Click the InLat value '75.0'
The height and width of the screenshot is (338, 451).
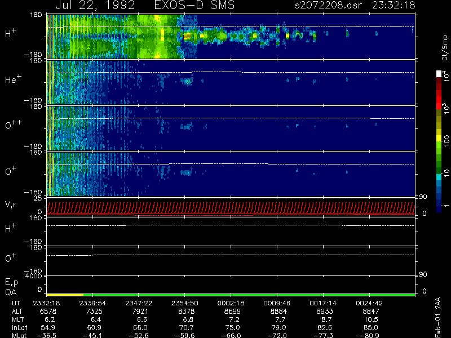(232, 327)
